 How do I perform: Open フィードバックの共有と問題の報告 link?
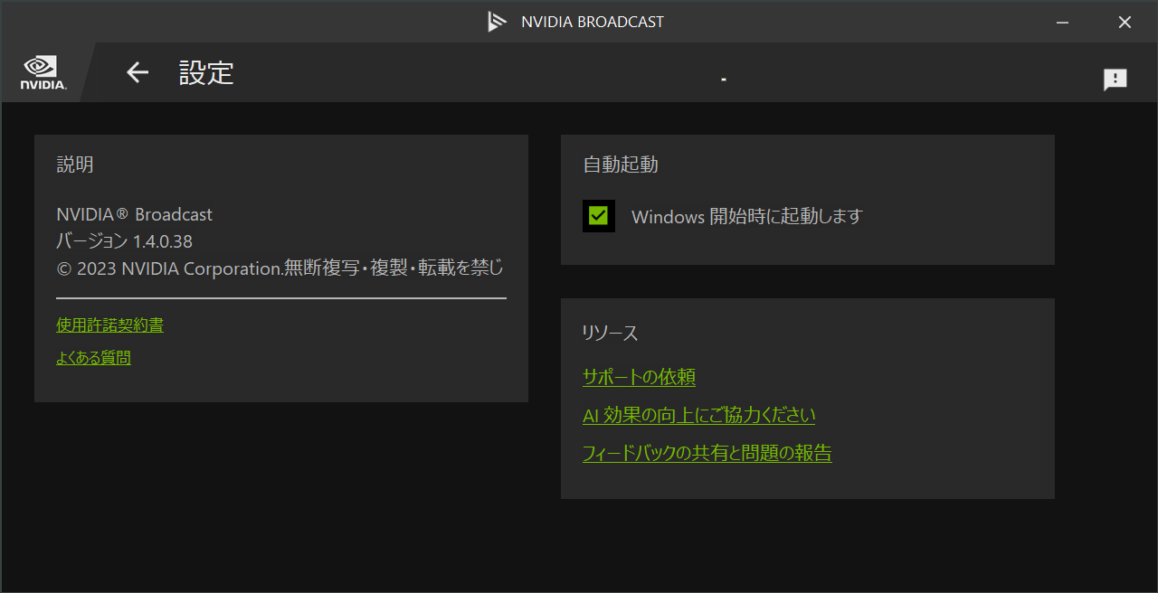click(x=707, y=453)
